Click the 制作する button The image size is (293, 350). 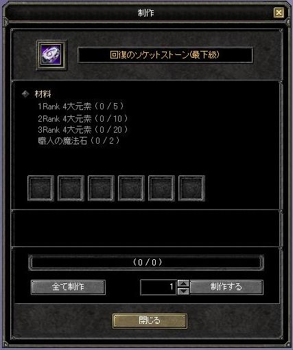(x=226, y=287)
